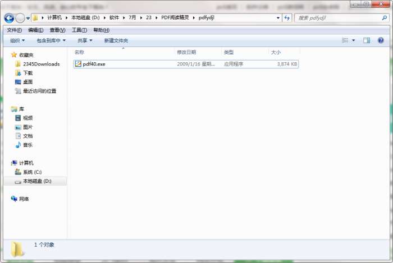Viewport: 393px width, 263px height.
Task: Open the 文件(F) menu
Action: point(14,30)
